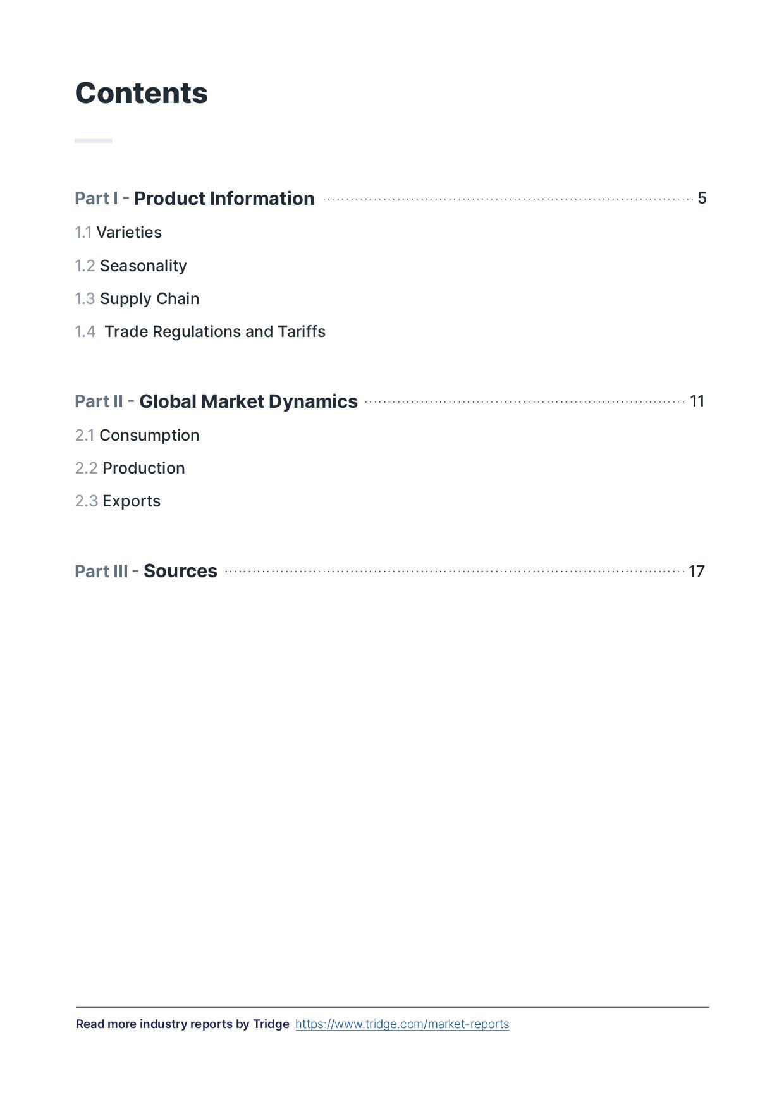Image resolution: width=784 pixels, height=1109 pixels.
Task: Click page number 17 for Sources
Action: pos(696,572)
